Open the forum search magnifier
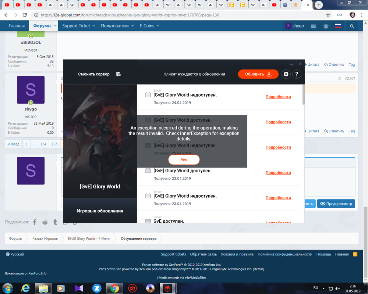 352,26
